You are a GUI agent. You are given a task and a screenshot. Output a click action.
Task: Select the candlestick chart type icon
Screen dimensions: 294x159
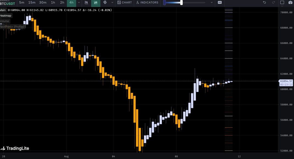[87, 2]
